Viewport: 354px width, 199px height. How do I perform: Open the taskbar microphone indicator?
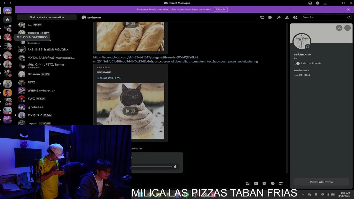click(316, 195)
